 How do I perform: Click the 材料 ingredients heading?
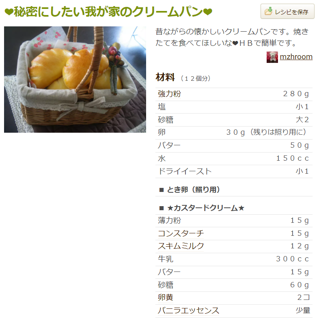click(x=165, y=78)
